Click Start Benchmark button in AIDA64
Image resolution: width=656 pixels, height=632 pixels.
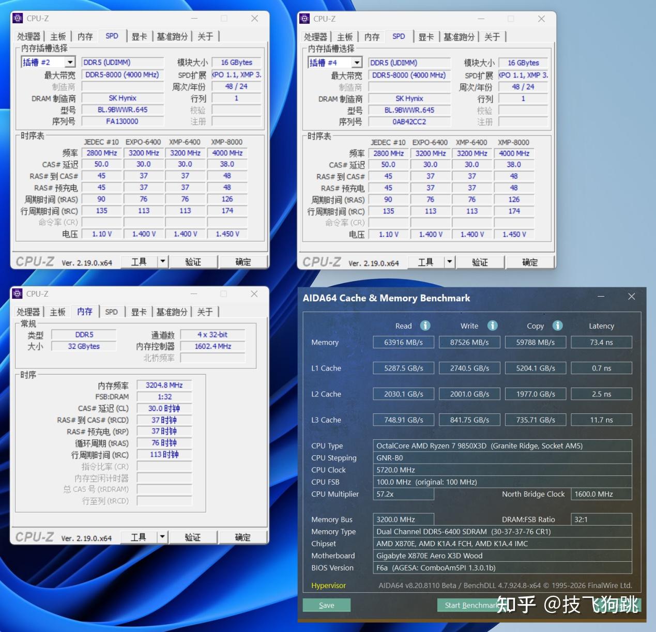click(471, 605)
